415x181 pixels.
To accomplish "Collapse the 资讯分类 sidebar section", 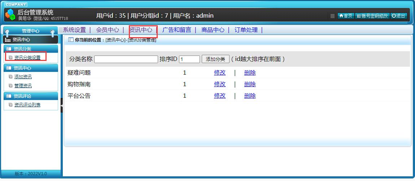I will click(31, 49).
